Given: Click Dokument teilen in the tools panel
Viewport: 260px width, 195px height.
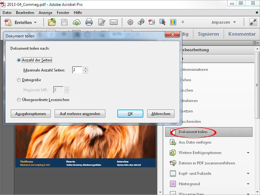Looking at the screenshot, I should [x=209, y=132].
